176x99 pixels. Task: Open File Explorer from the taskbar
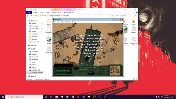[x=56, y=97]
